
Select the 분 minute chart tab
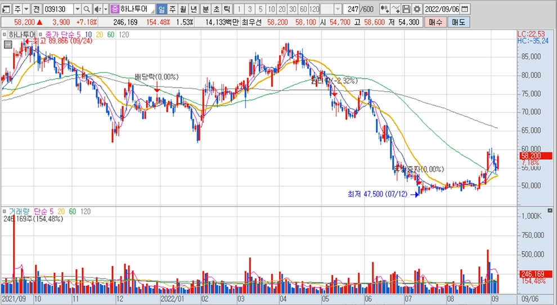click(205, 10)
